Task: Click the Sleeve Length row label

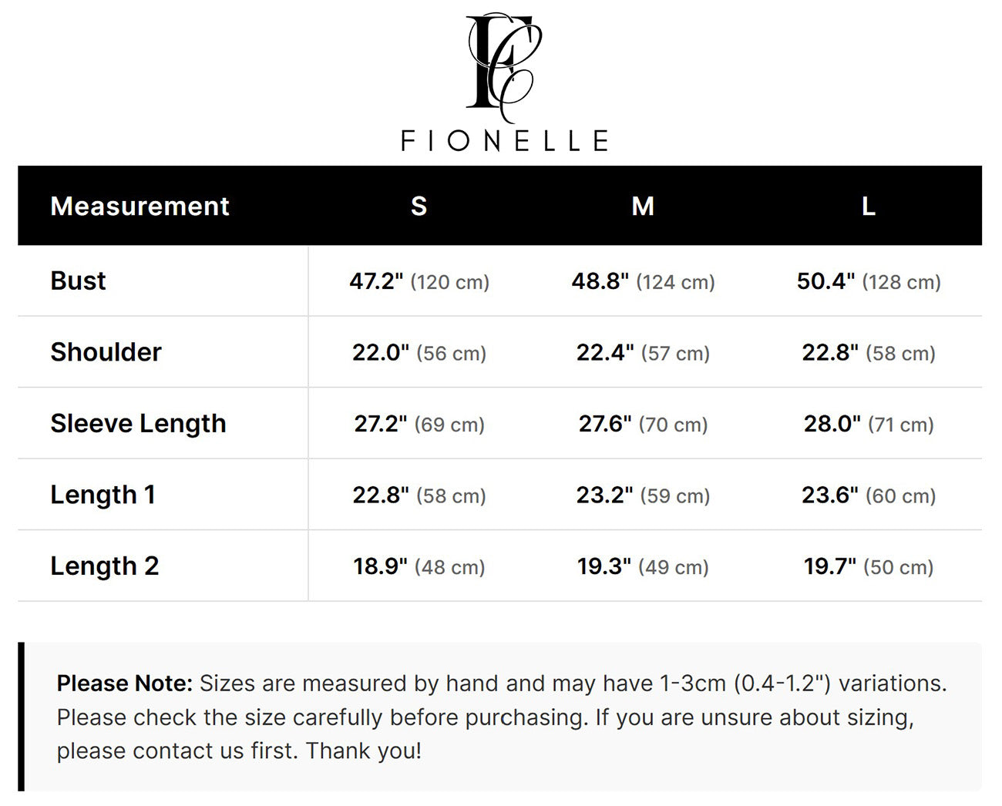Action: [138, 423]
